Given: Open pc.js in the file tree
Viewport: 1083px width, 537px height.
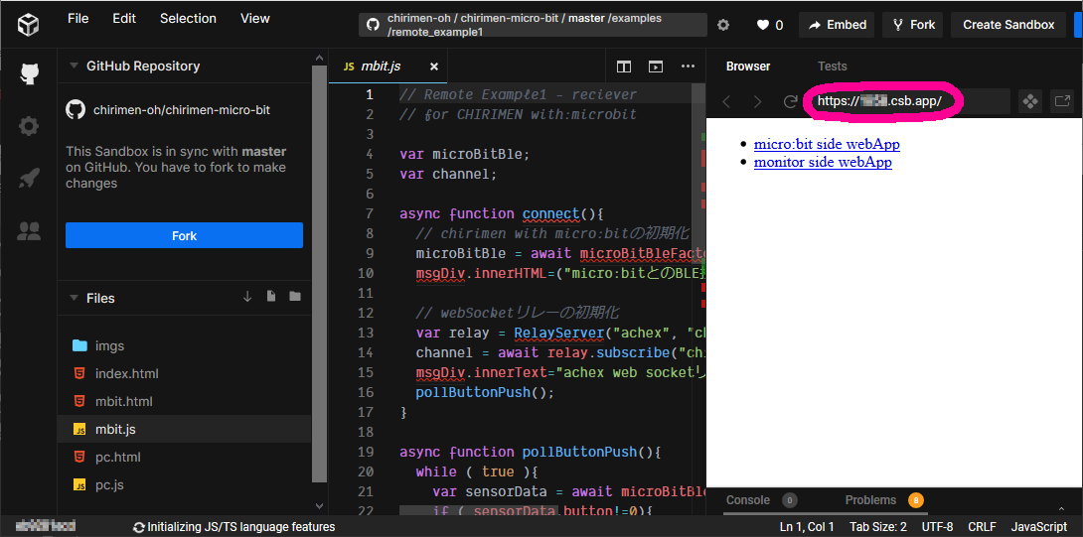Looking at the screenshot, I should pyautogui.click(x=108, y=485).
